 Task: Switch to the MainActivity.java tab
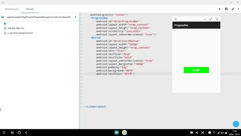click(12, 9)
